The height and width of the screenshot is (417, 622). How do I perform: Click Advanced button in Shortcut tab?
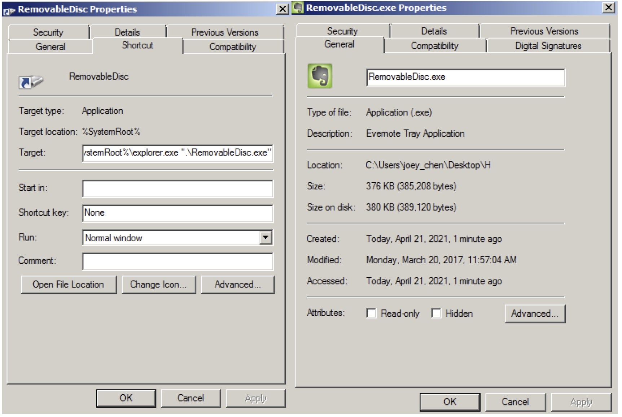coord(237,285)
